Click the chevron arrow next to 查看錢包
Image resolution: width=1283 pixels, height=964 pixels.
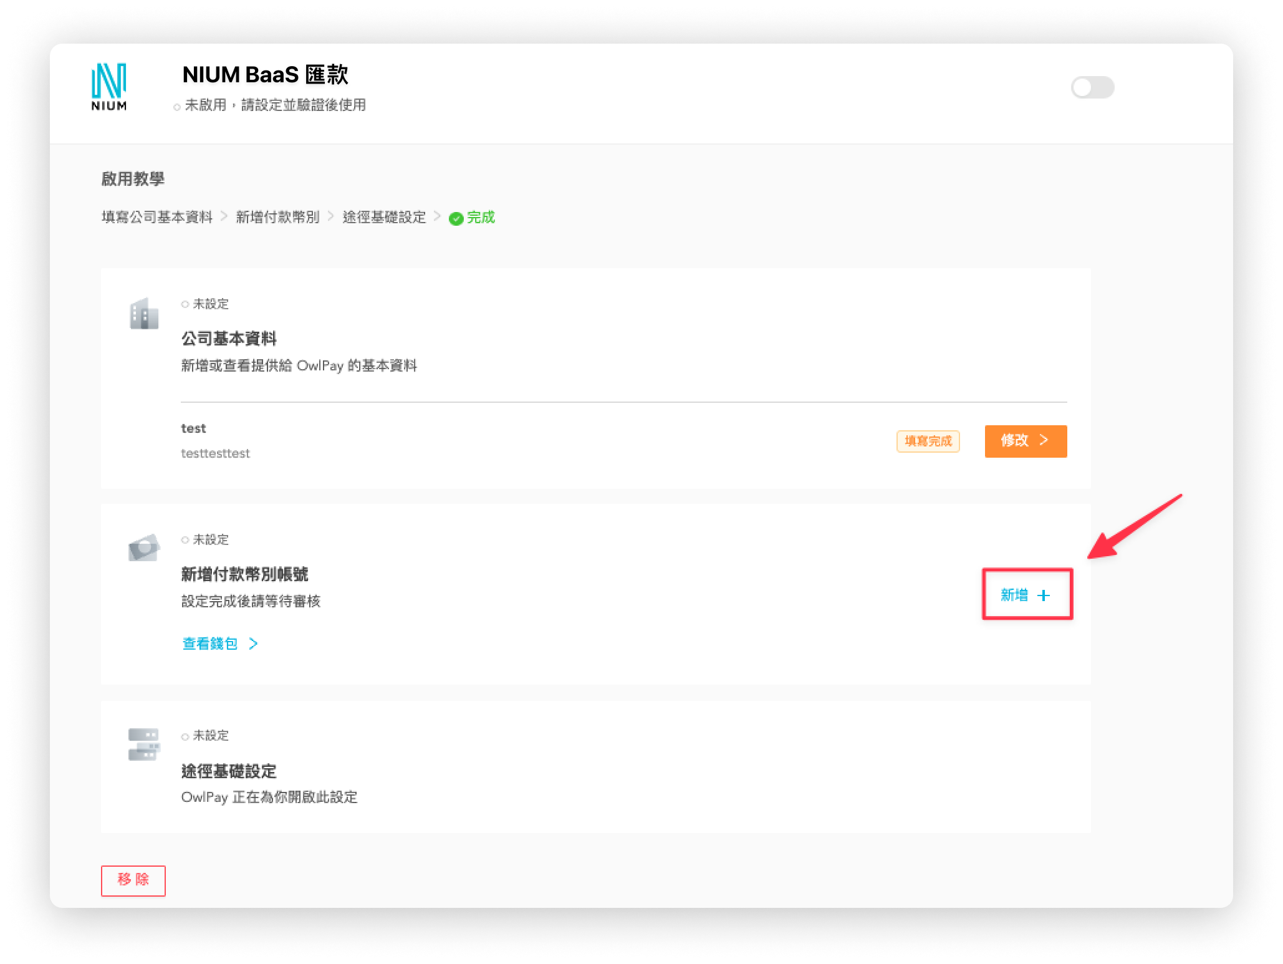pyautogui.click(x=253, y=643)
